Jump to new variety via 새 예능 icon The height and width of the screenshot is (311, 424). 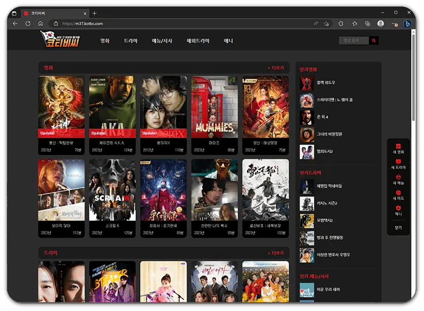click(398, 180)
